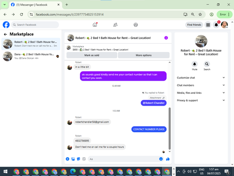The image size is (234, 176).
Task: Click the Mark as sold button
Action: click(92, 55)
